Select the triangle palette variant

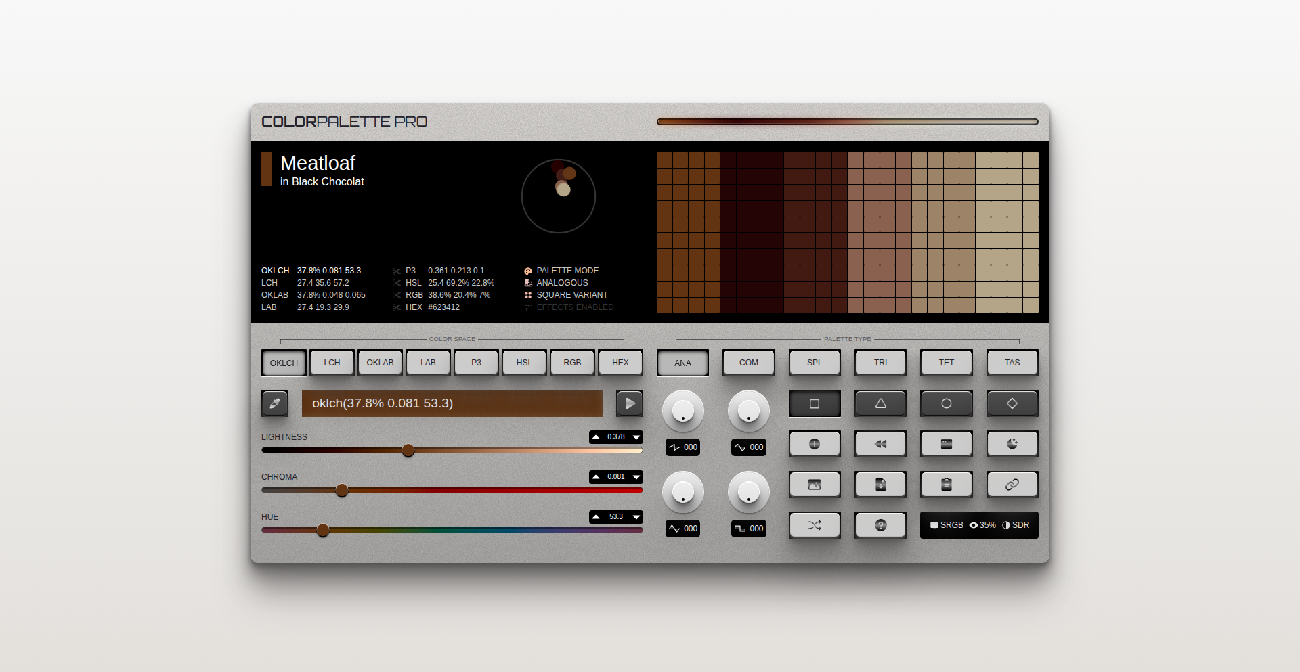880,403
